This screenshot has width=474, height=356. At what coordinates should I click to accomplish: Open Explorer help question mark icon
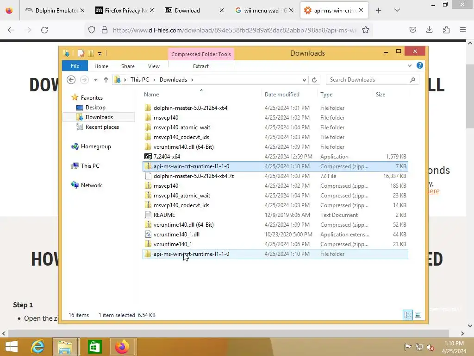(419, 65)
